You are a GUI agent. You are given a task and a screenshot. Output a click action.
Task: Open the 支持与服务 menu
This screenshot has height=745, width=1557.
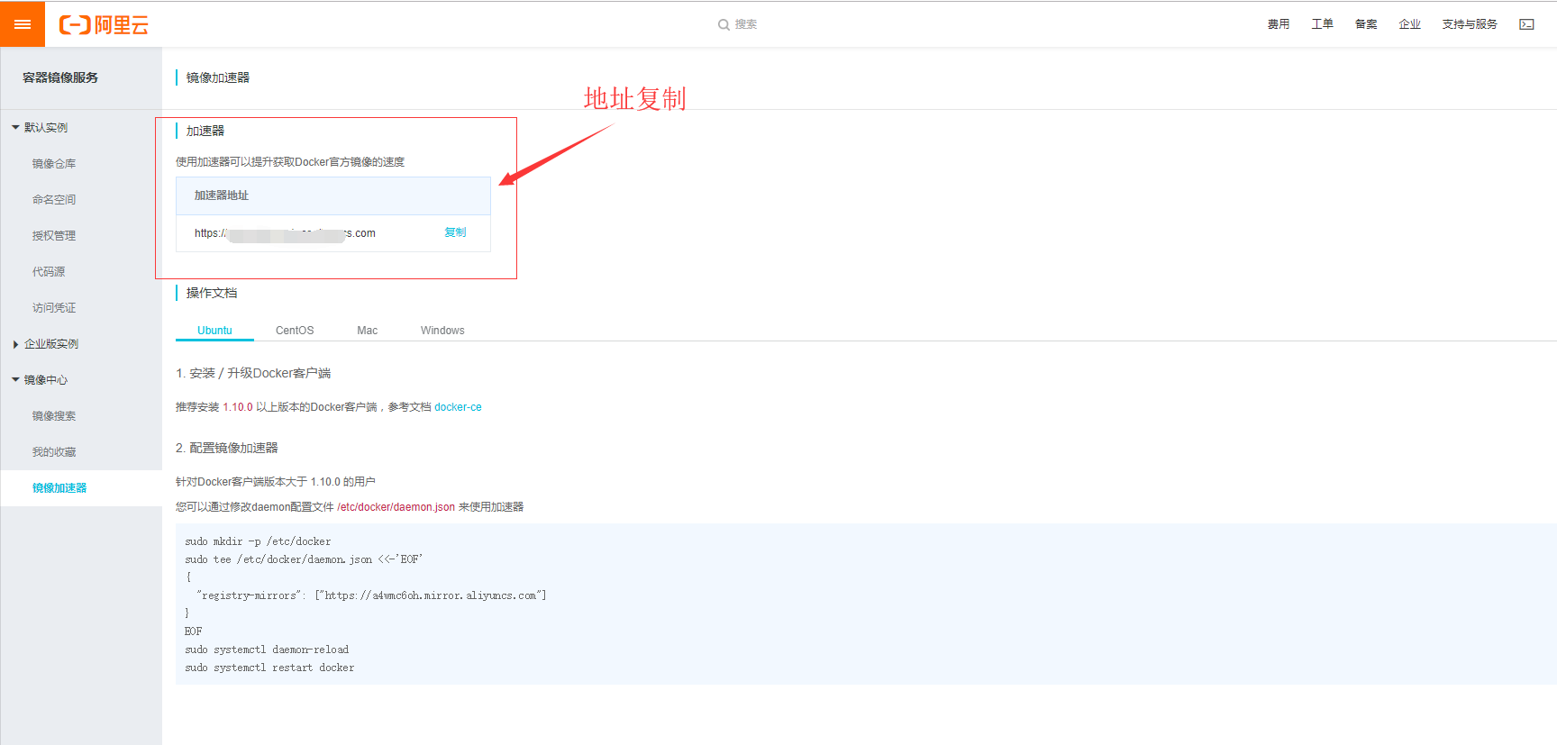1470,24
